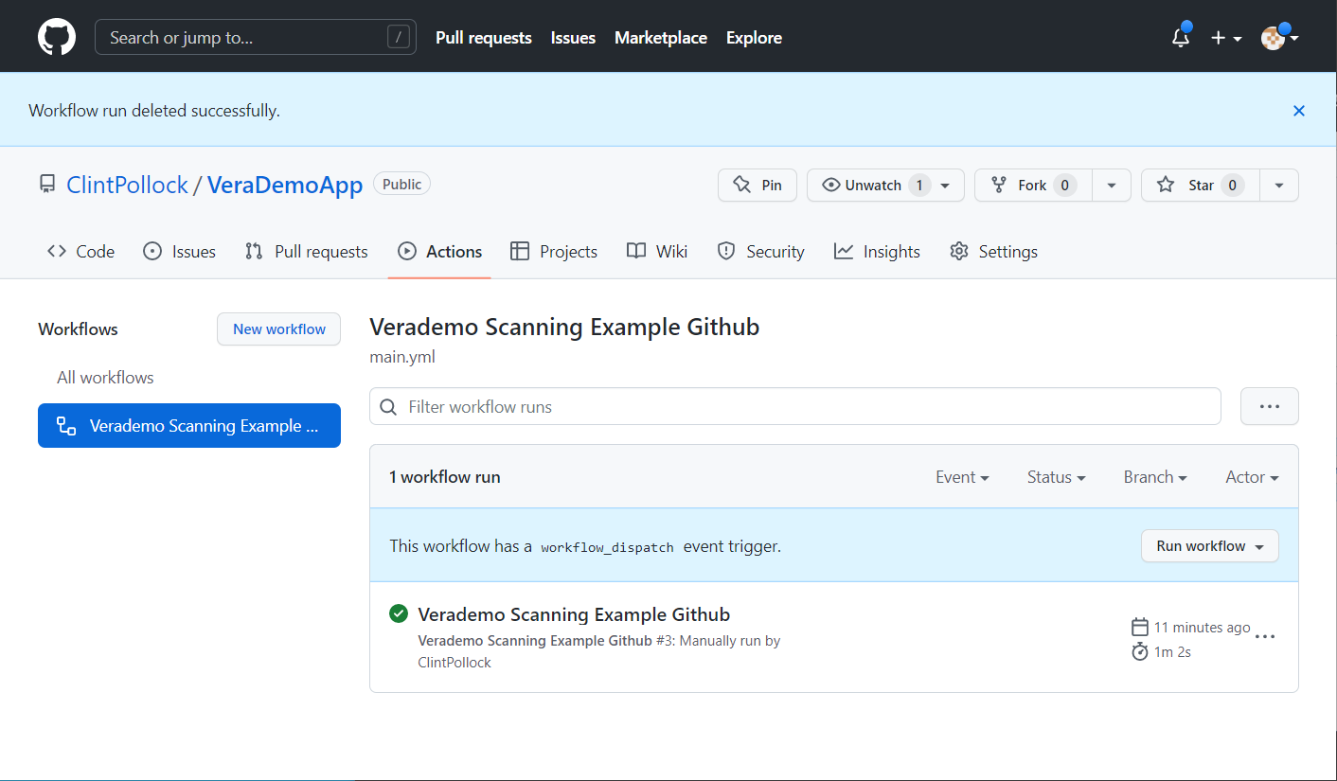1337x781 pixels.
Task: Click the Public visibility badge
Action: (401, 184)
